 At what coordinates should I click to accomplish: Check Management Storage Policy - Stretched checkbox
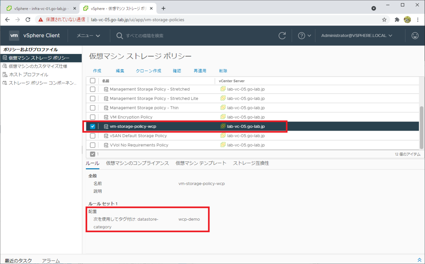click(92, 89)
